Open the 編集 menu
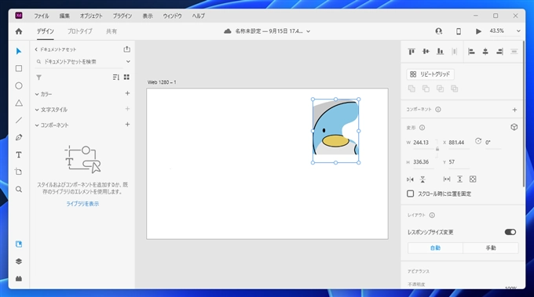The image size is (534, 297). 64,16
